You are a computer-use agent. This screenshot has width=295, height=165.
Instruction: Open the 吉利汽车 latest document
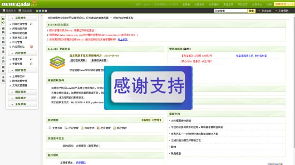(x=195, y=134)
